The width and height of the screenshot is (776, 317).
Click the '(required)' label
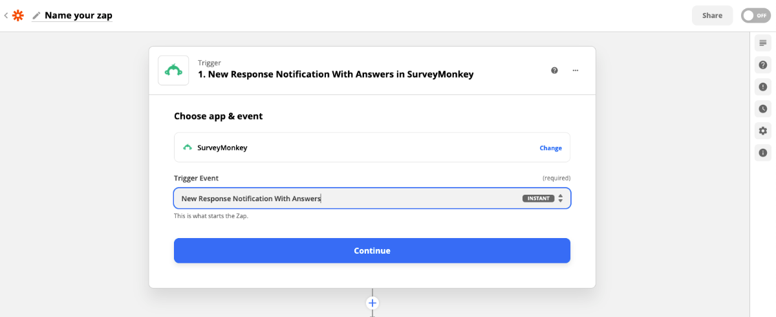tap(556, 178)
